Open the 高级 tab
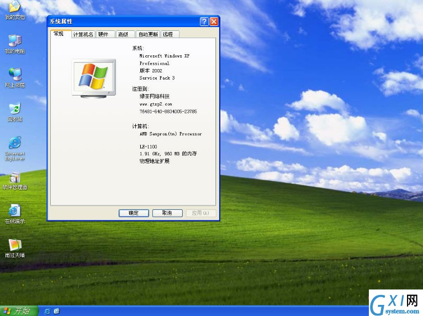This screenshot has width=423, height=316. tap(125, 34)
